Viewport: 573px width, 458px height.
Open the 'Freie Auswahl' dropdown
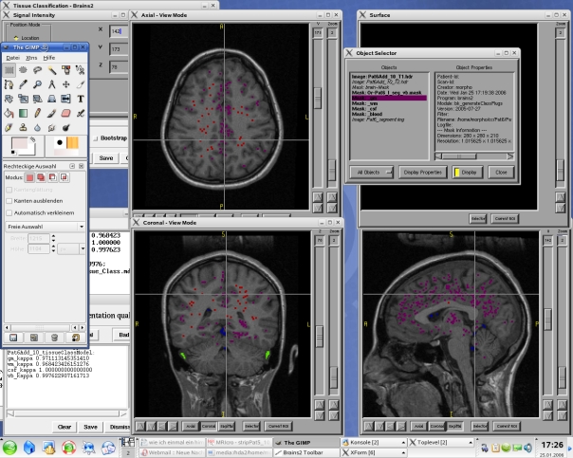point(45,227)
